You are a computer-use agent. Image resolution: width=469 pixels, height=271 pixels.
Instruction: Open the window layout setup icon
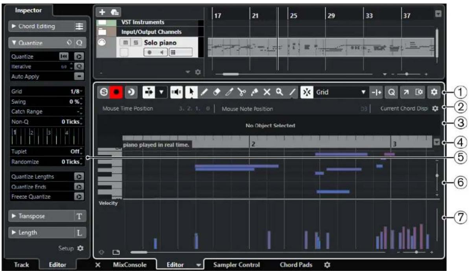419,92
